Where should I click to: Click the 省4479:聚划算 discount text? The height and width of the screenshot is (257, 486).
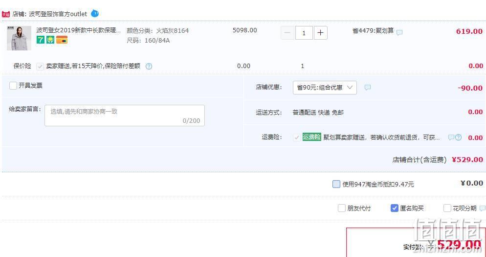[373, 31]
